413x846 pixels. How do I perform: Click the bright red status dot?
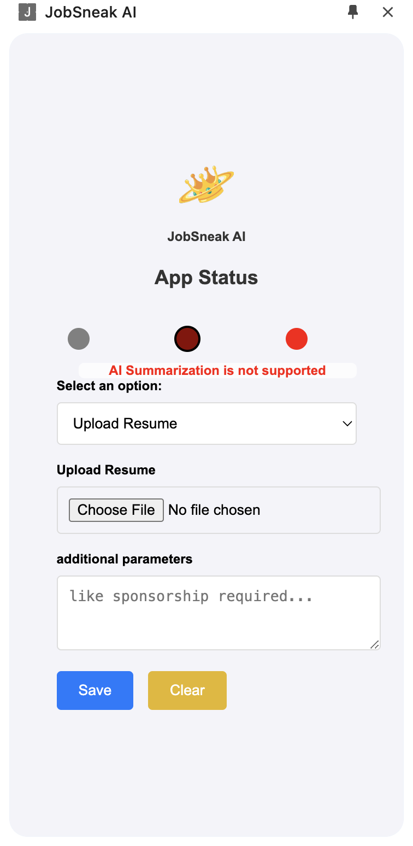[297, 339]
